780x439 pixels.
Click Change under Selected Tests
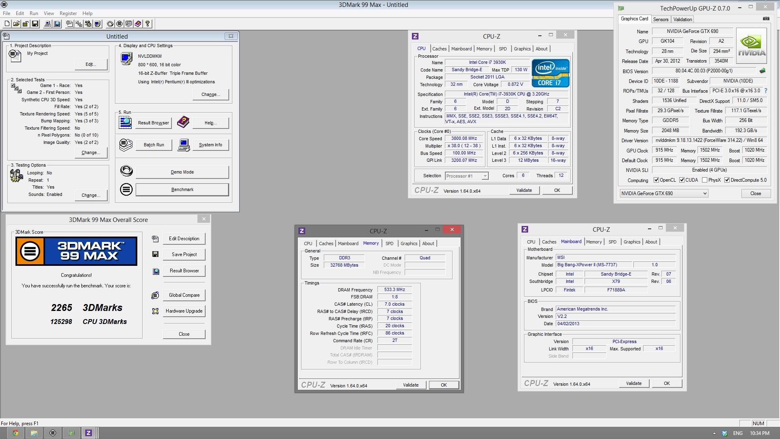(x=91, y=152)
